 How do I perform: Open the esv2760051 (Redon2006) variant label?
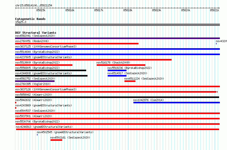pos(32,41)
